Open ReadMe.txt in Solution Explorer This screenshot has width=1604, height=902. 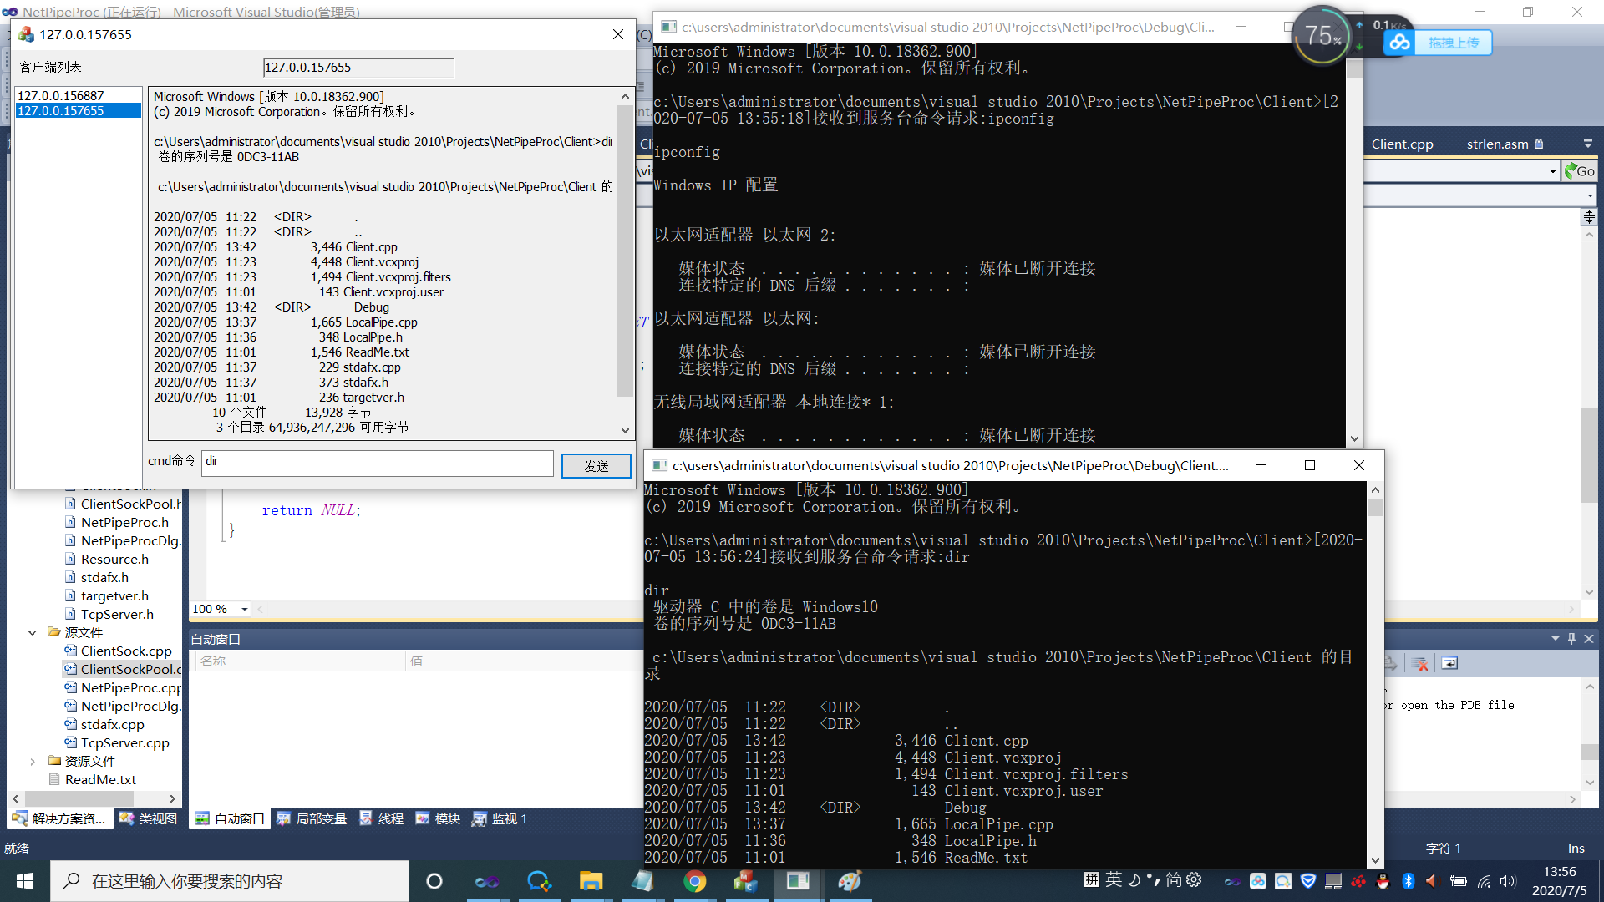coord(100,779)
